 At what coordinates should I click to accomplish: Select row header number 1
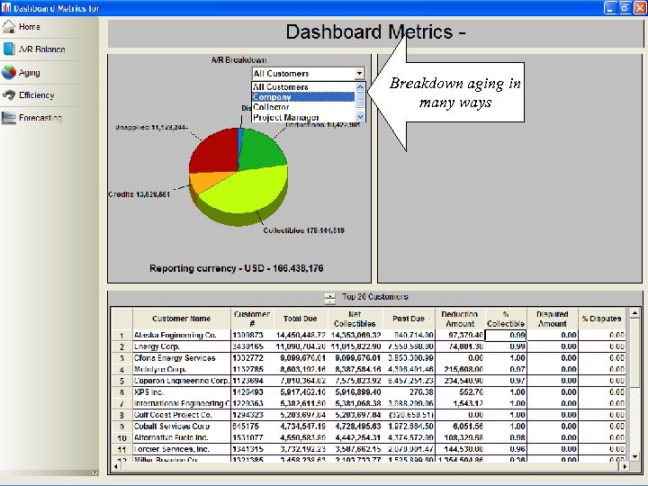(x=121, y=336)
